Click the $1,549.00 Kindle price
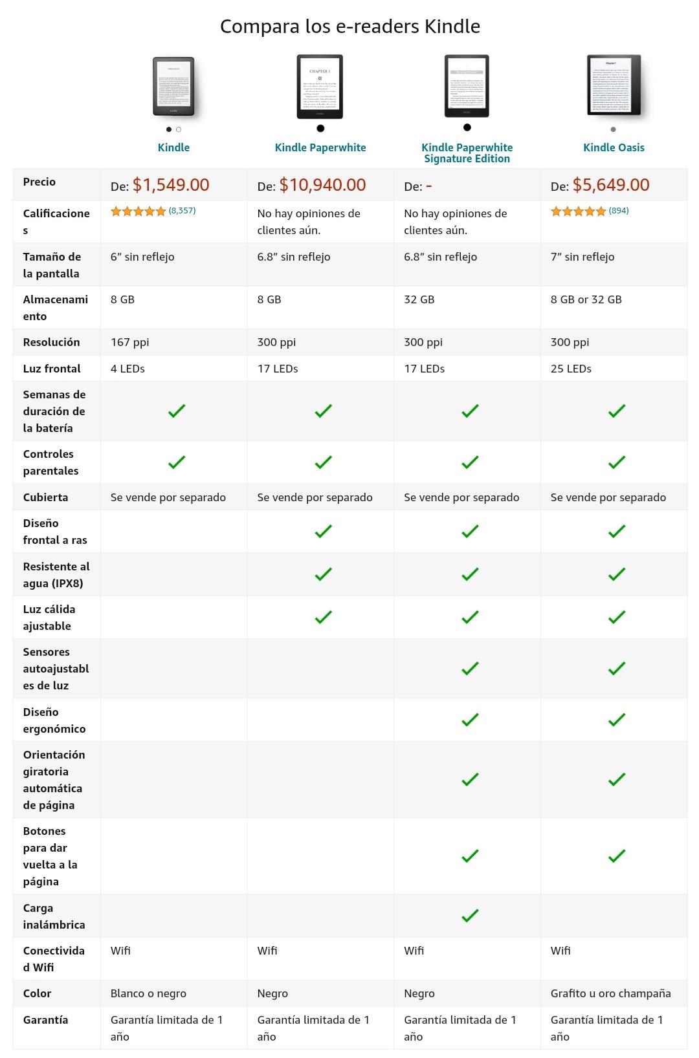This screenshot has width=699, height=1058. (171, 185)
